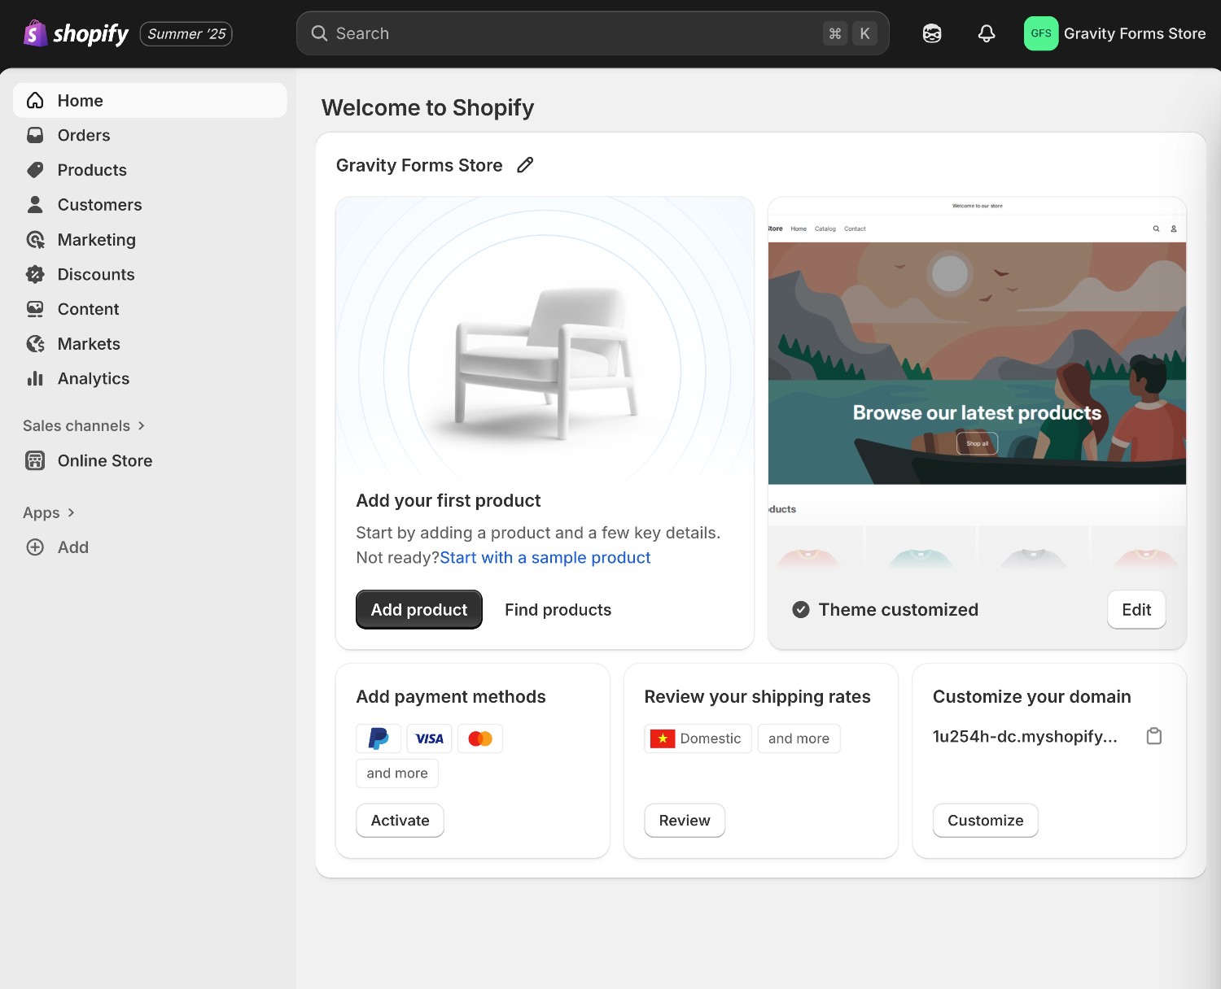Open the Summer '25 edition badge
Image resolution: width=1221 pixels, height=989 pixels.
186,34
